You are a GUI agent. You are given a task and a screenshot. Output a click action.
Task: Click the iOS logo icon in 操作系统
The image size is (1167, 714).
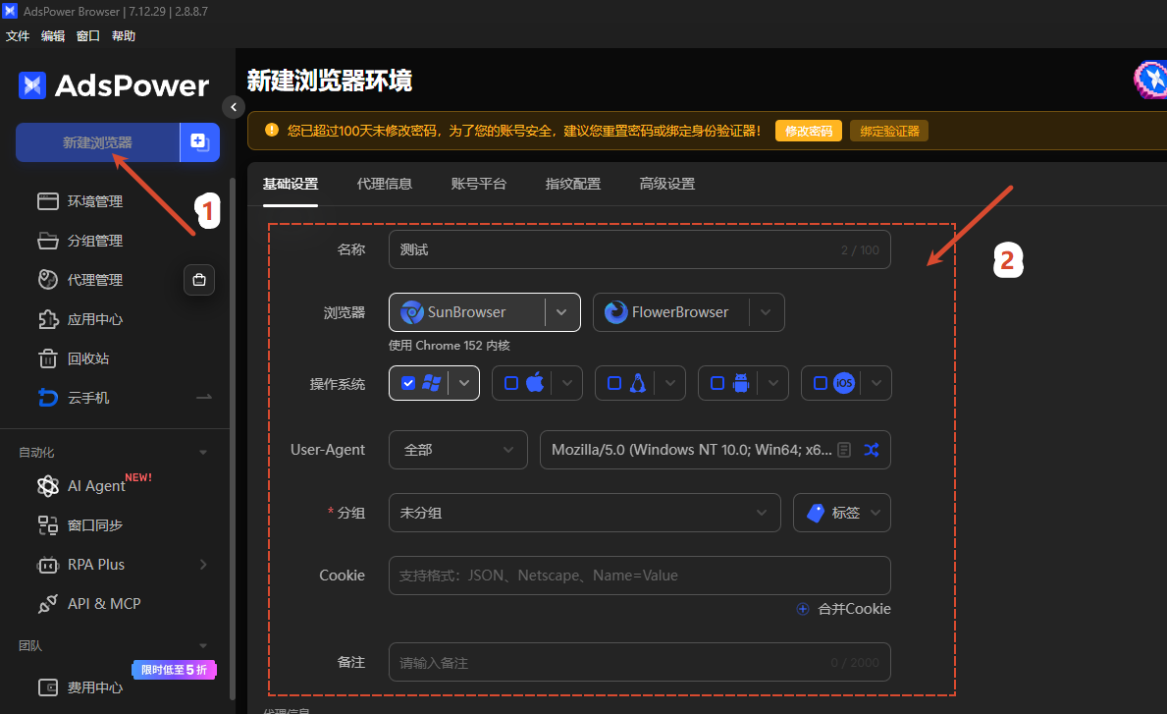[844, 383]
